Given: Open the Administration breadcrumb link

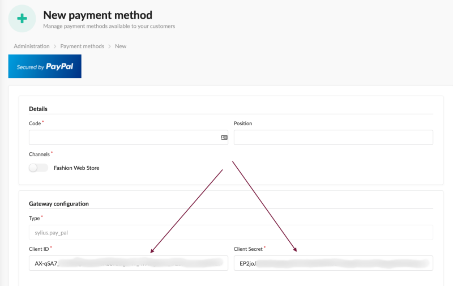Looking at the screenshot, I should (32, 46).
